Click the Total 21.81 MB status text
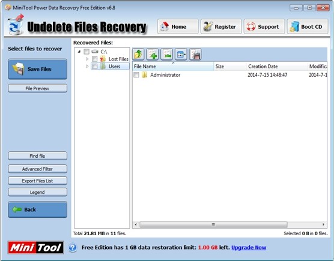Image resolution: width=334 pixels, height=261 pixels. 100,233
